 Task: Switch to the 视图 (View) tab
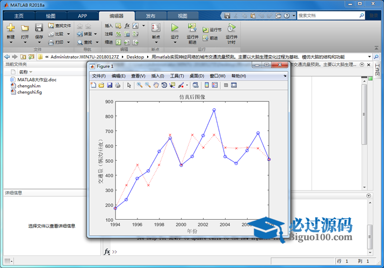coord(183,16)
